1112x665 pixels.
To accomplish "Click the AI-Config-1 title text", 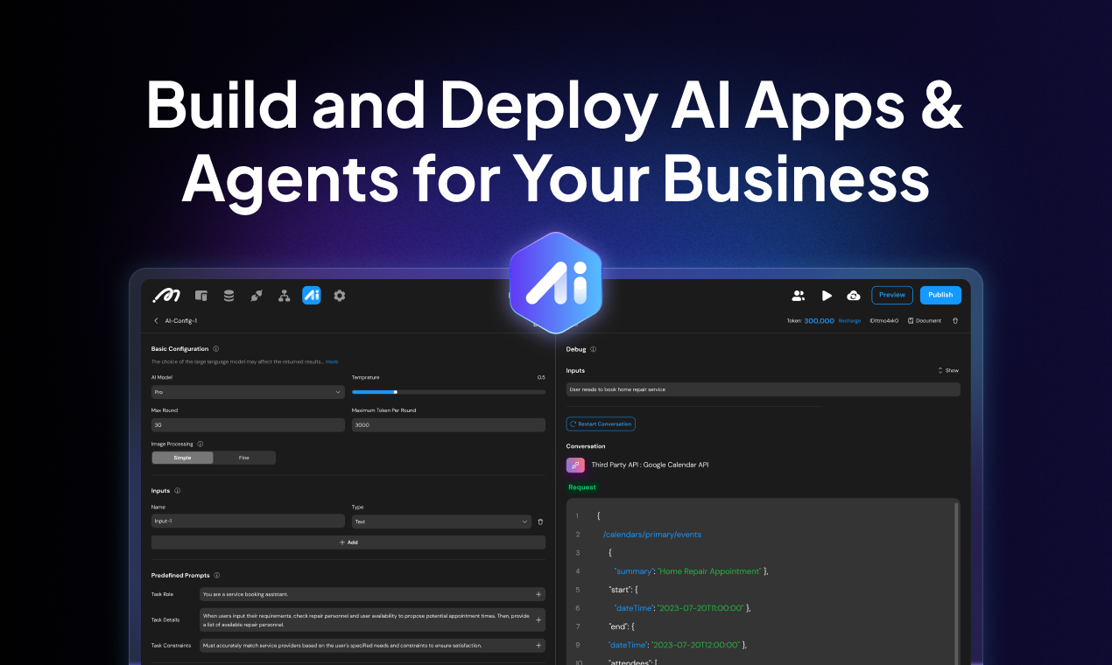I will pyautogui.click(x=181, y=321).
